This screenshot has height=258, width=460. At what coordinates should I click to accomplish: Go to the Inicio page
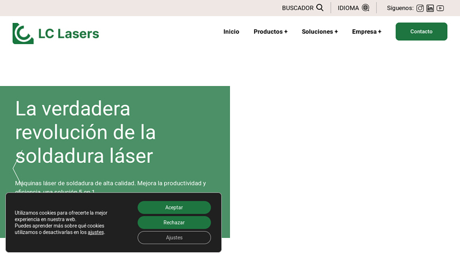coord(231,32)
